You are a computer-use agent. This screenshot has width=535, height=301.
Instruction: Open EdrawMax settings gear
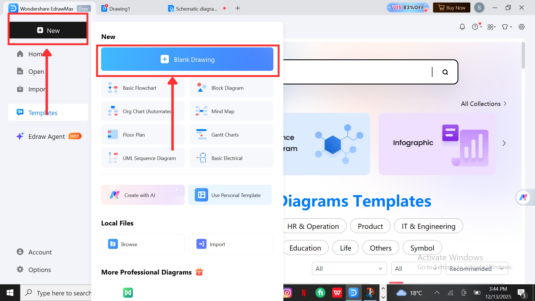[x=521, y=26]
